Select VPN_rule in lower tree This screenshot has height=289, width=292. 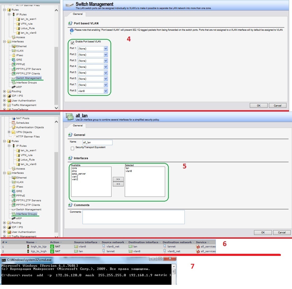pos(27,155)
